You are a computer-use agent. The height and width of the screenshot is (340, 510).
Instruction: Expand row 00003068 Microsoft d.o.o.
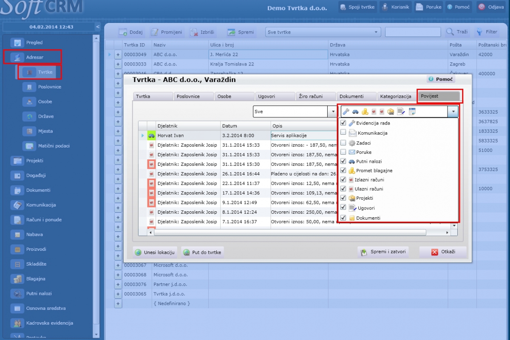118,275
